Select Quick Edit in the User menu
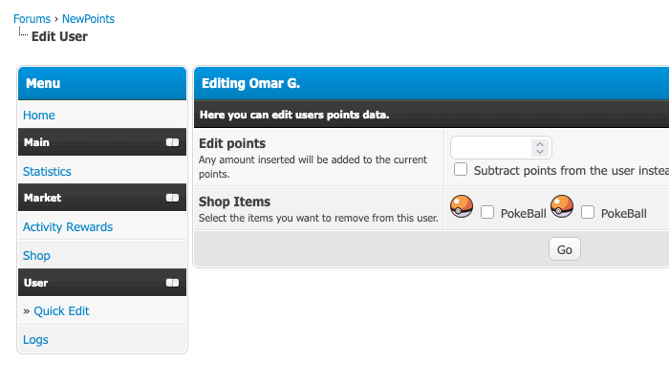 tap(61, 311)
